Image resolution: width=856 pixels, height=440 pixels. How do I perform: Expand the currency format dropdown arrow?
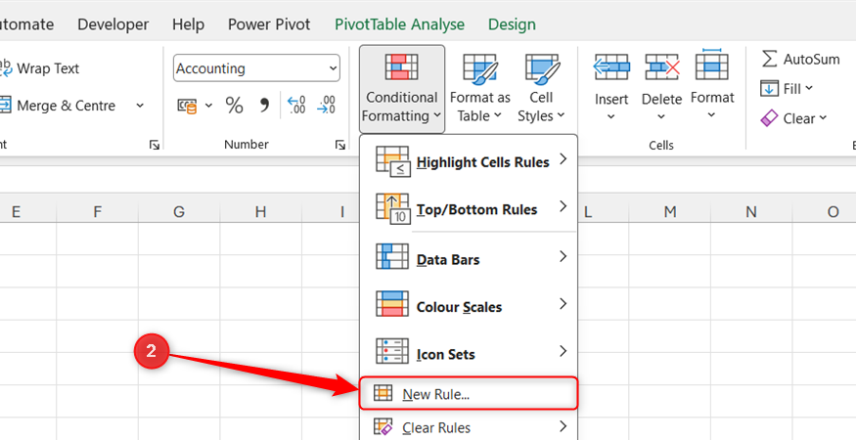point(209,106)
